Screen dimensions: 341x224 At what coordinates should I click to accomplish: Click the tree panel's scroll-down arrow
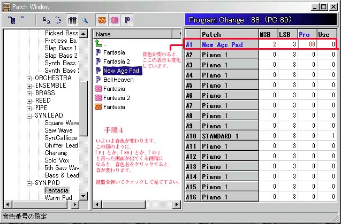(84, 195)
